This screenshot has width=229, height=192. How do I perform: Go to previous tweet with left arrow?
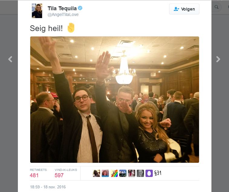10,59
